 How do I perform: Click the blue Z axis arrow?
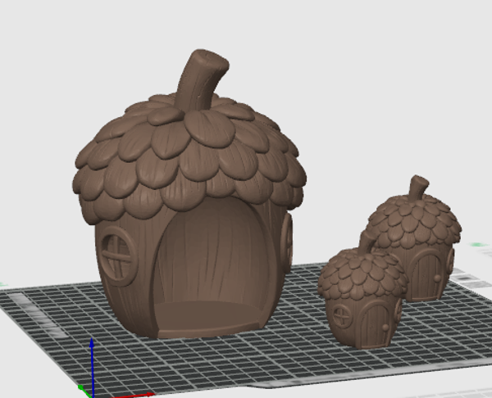92,367
